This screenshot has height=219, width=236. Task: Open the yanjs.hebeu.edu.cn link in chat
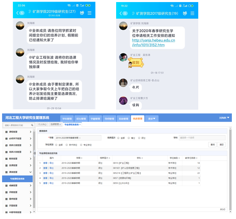pos(153,43)
